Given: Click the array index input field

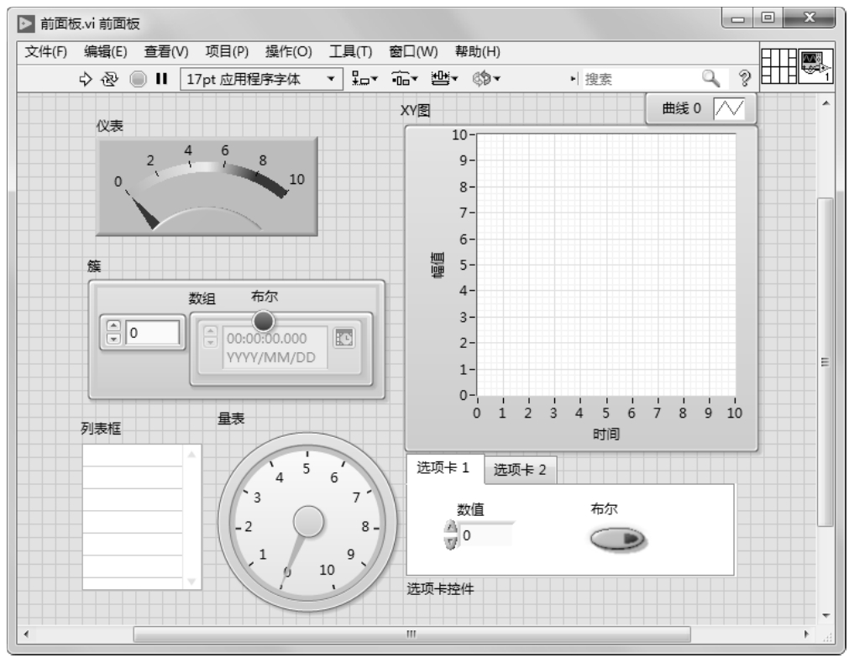Looking at the screenshot, I should [x=152, y=332].
